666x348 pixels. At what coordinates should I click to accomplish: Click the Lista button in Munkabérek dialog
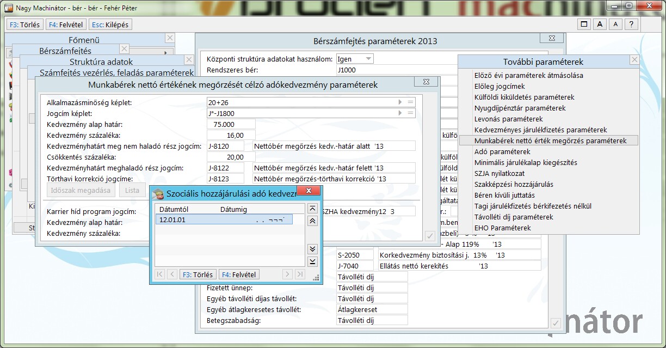coord(132,190)
